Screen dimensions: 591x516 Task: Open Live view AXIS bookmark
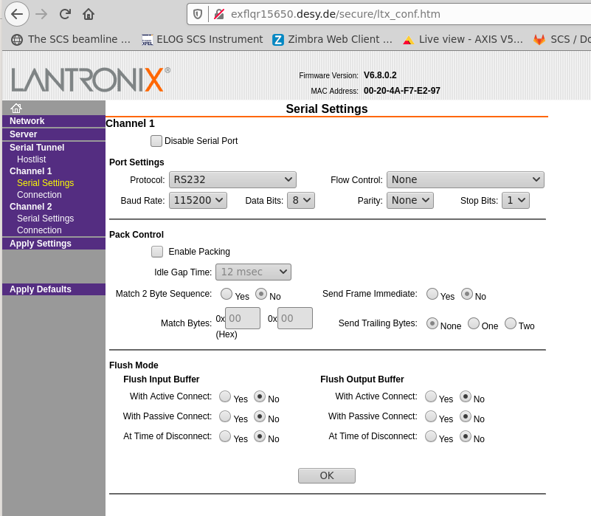(463, 39)
